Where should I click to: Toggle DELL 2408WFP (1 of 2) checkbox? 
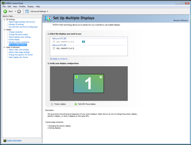coord(54,42)
